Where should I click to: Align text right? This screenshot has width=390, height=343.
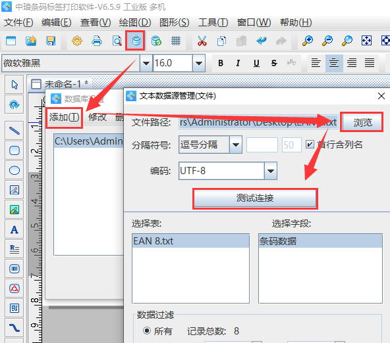click(x=352, y=63)
